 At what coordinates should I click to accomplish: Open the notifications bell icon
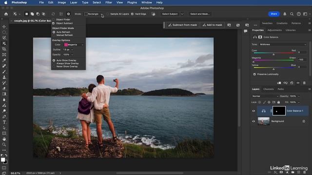[285, 14]
